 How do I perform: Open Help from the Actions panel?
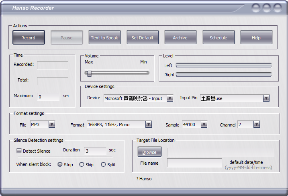pos(256,37)
